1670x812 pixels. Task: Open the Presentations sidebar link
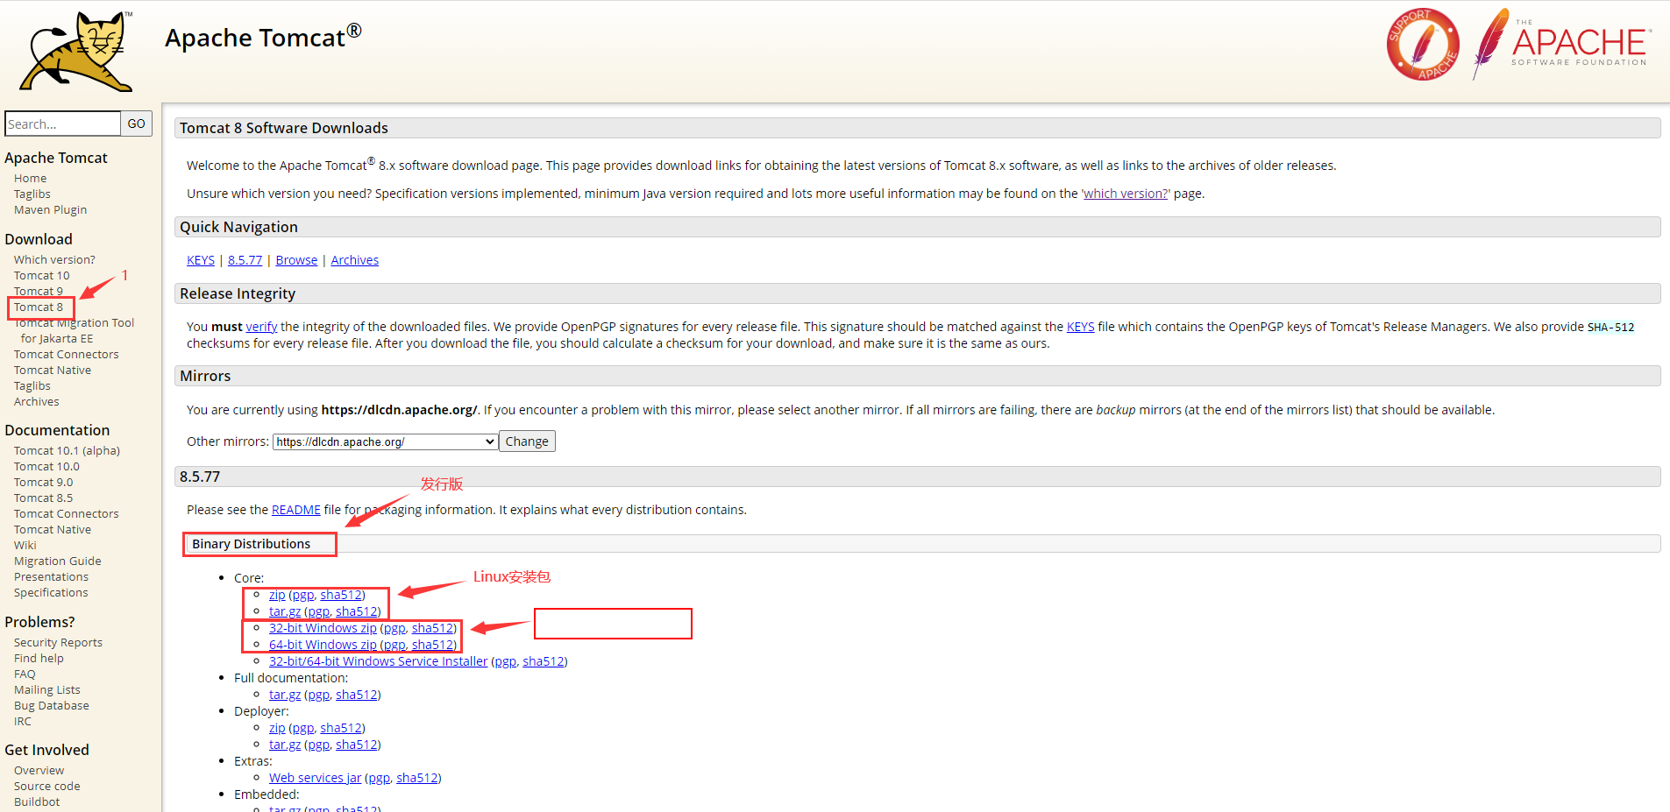(x=52, y=576)
